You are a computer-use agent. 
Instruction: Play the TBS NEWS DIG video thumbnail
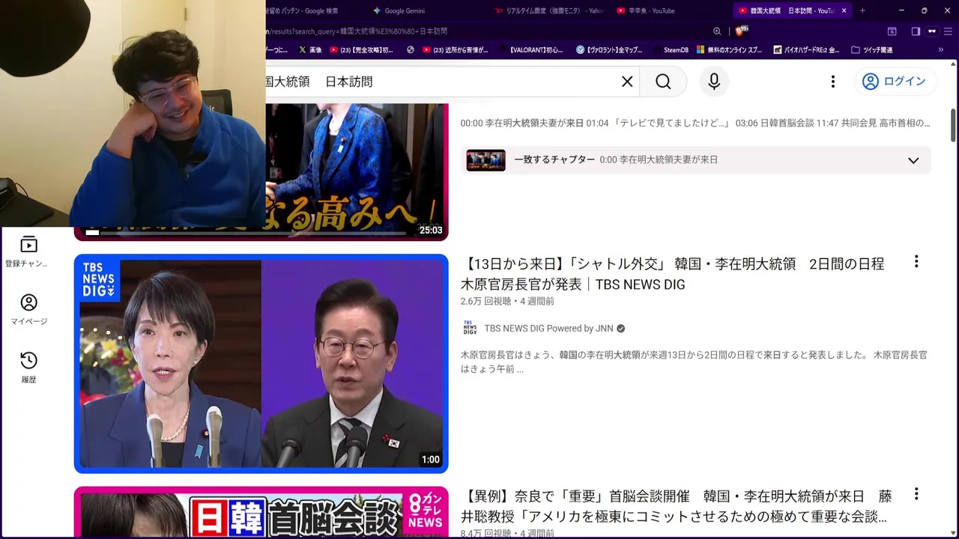click(x=261, y=364)
